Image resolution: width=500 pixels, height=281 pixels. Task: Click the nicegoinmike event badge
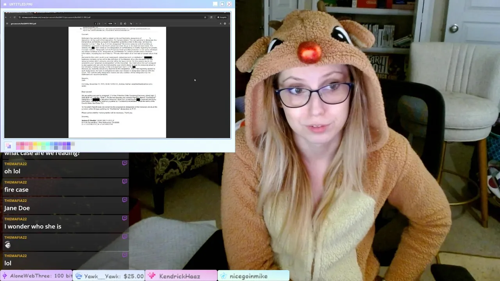(x=253, y=276)
